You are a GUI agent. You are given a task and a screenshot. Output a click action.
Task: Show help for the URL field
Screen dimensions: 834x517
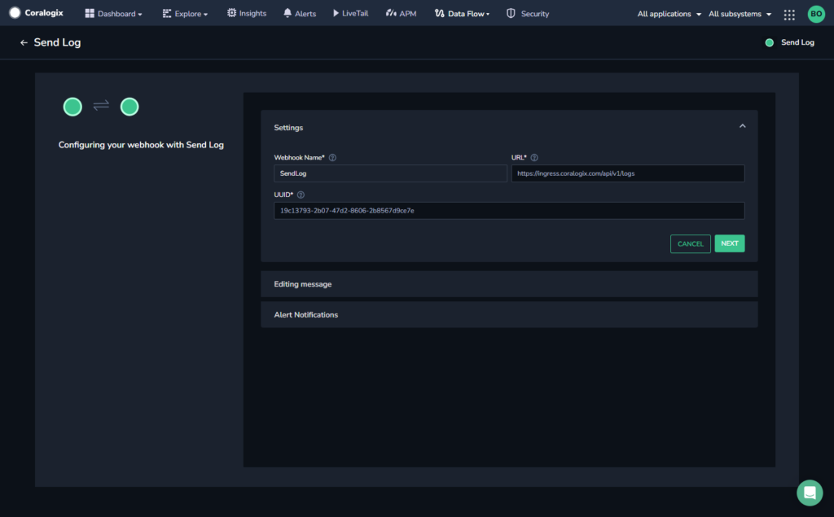[x=534, y=157]
